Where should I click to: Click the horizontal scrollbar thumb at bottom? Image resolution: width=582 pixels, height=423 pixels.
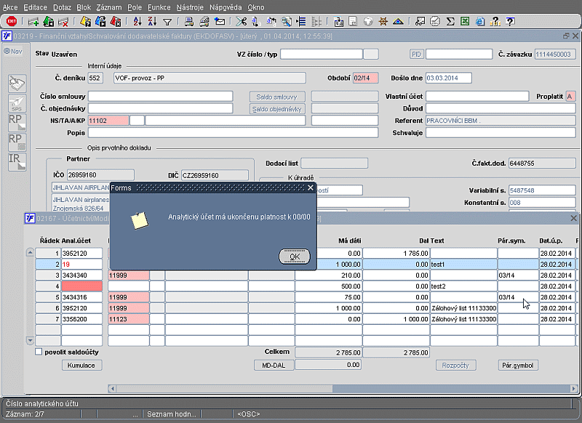tap(224, 389)
